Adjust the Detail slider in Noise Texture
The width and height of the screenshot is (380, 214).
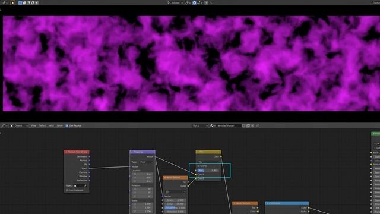pyautogui.click(x=176, y=204)
